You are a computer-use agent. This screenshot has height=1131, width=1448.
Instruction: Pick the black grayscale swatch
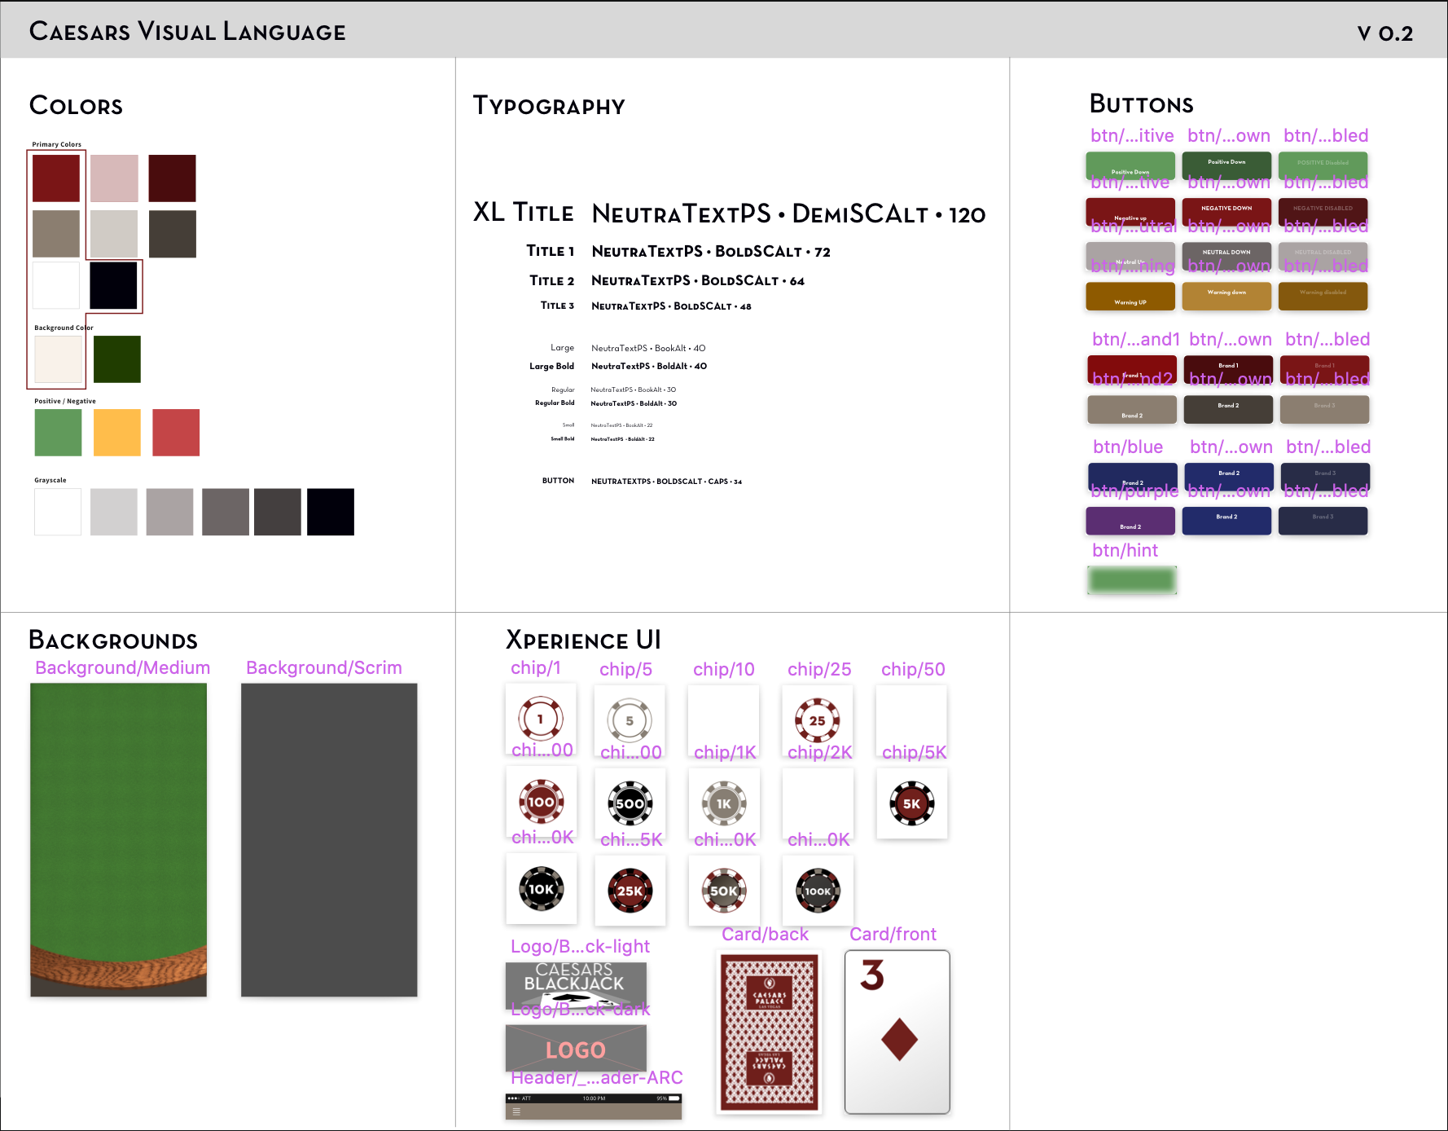click(331, 512)
